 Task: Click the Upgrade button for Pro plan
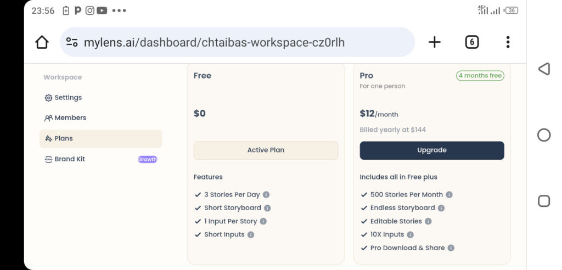432,150
